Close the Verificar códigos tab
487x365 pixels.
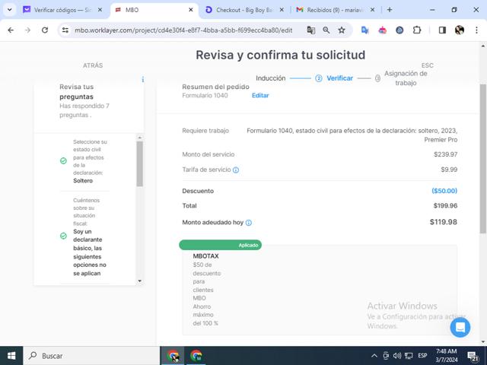click(x=100, y=10)
